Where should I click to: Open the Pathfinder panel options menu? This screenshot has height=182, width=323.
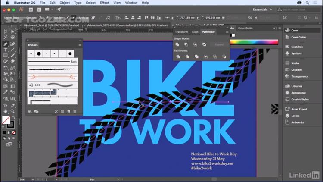point(227,32)
